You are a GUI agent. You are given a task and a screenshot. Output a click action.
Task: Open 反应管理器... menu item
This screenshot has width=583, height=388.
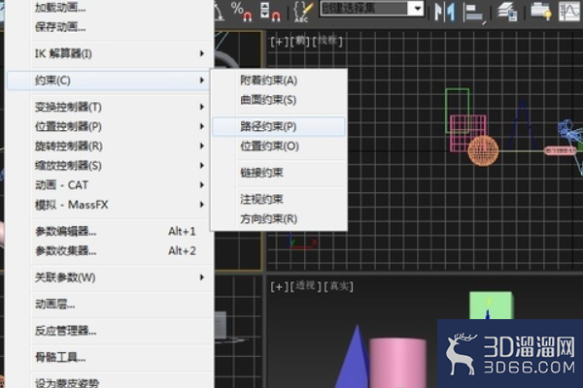(109, 331)
